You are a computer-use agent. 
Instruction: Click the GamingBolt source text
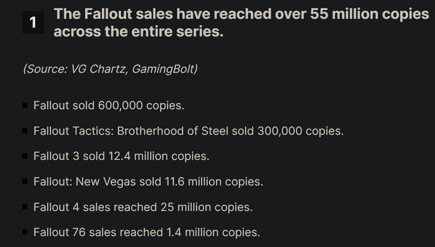(162, 69)
